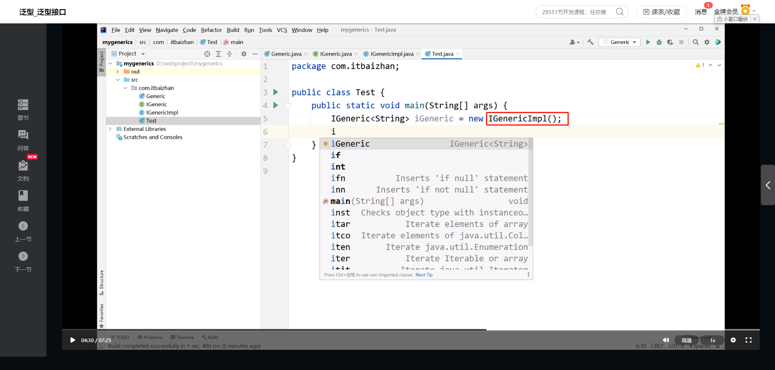This screenshot has width=775, height=370.
Task: Open IDE settings gear in toolbar
Action: tap(707, 42)
